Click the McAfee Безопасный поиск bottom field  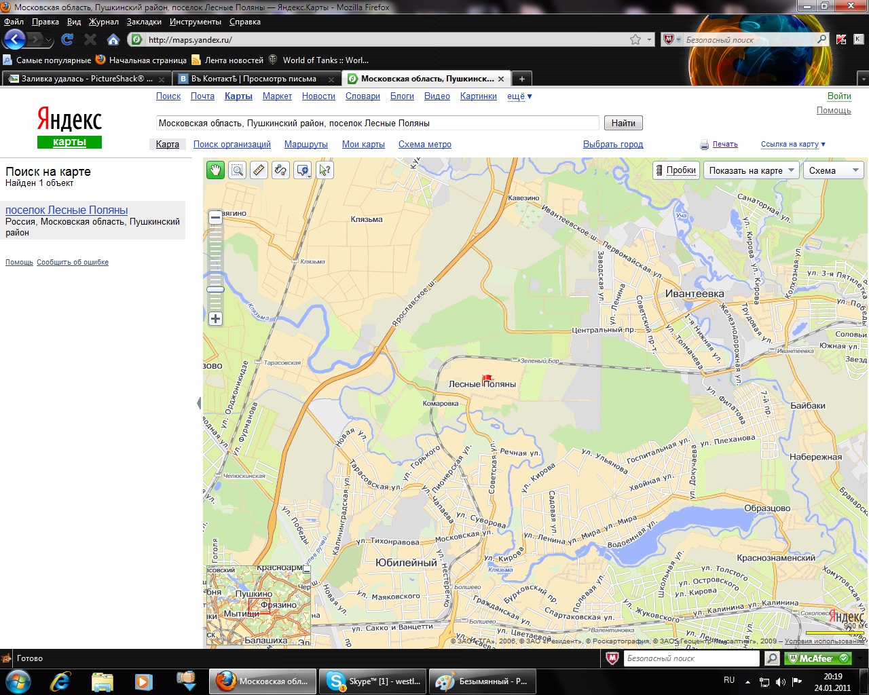tap(691, 658)
